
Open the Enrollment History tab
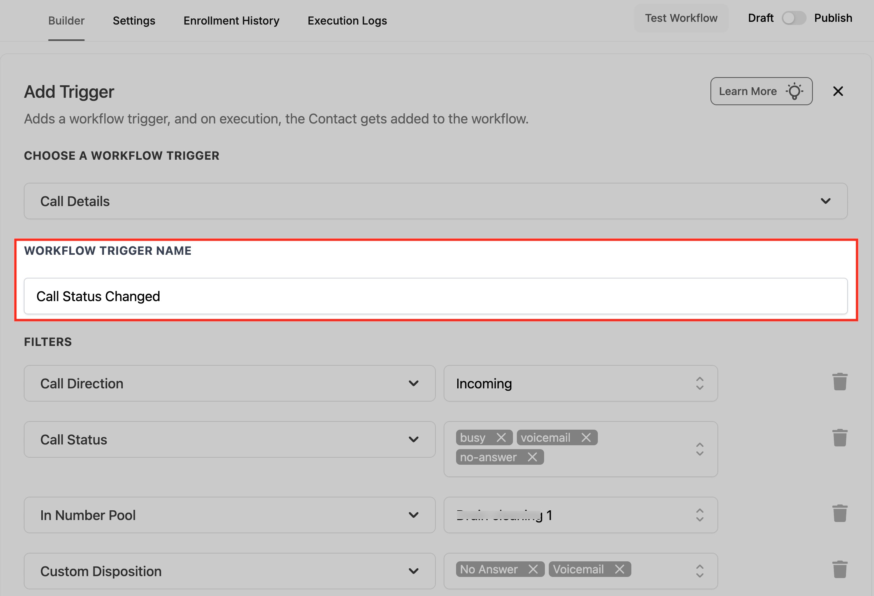(231, 21)
